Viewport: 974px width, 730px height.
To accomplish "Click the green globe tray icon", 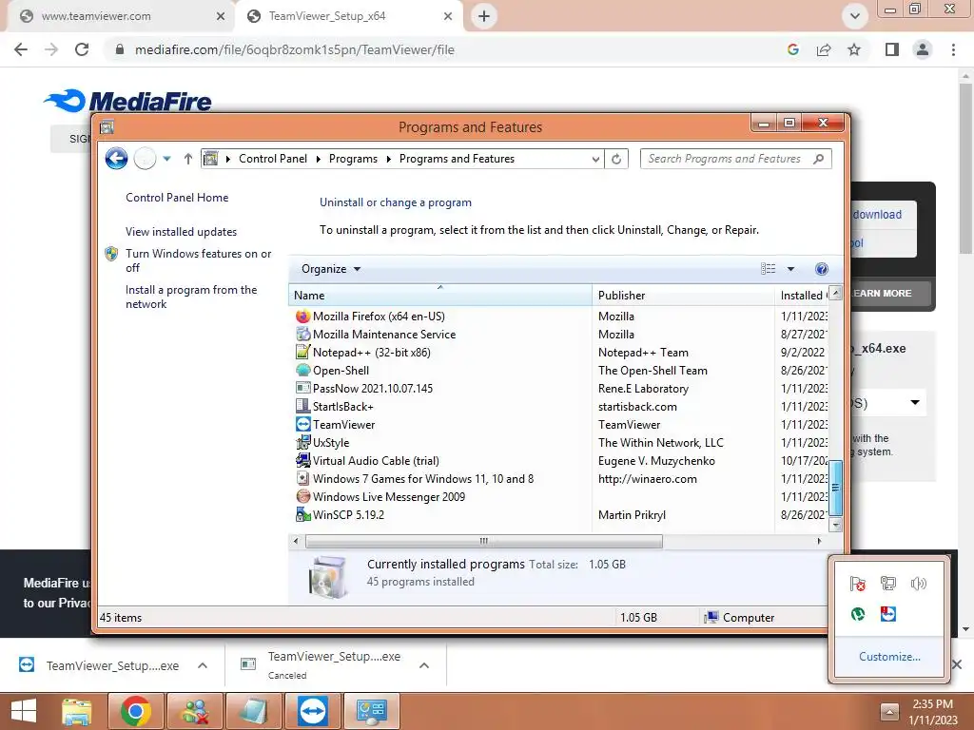I will click(x=858, y=614).
